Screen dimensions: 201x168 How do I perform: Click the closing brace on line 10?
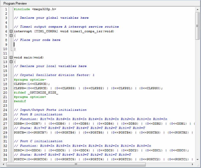coord(15,49)
